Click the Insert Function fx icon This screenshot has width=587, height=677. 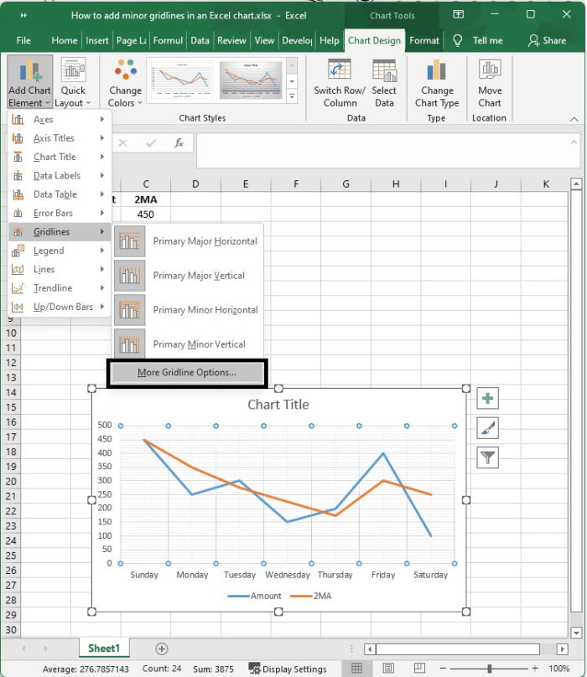(x=179, y=143)
